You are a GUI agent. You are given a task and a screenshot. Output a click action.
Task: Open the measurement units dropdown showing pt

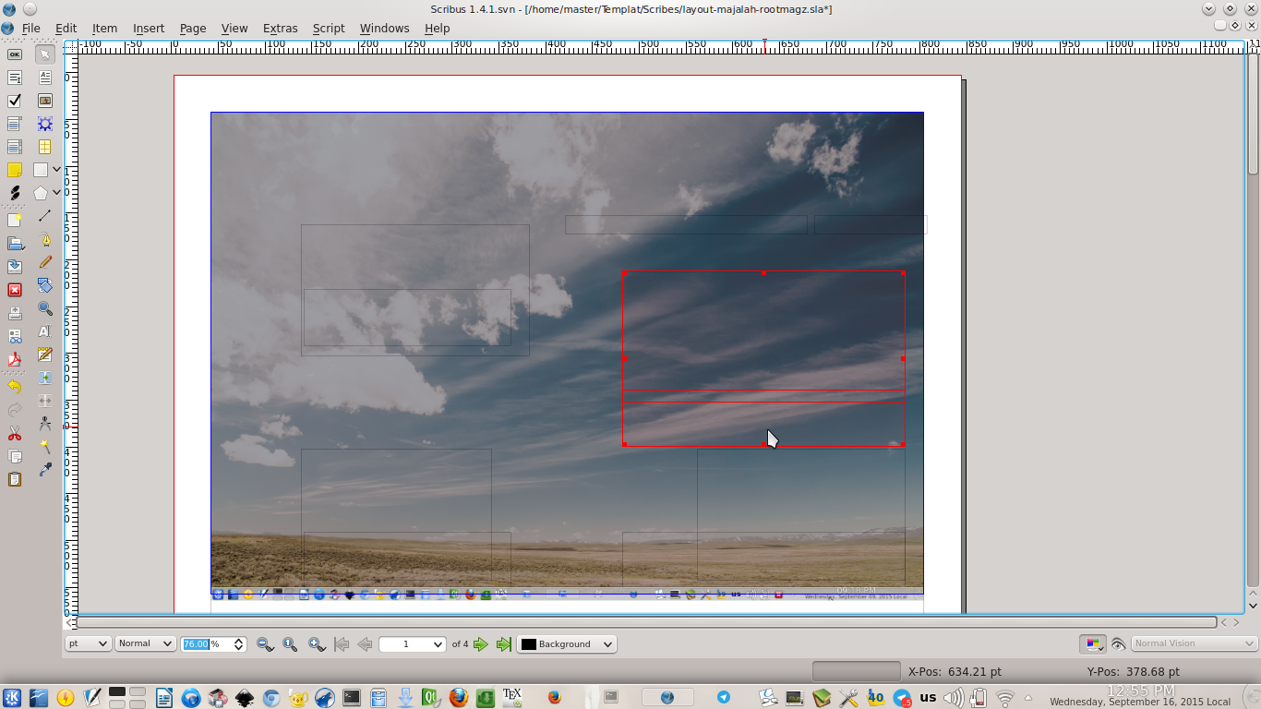(x=88, y=643)
